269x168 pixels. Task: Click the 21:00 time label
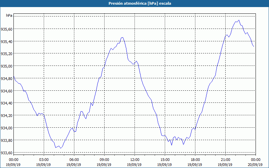coord(225,160)
